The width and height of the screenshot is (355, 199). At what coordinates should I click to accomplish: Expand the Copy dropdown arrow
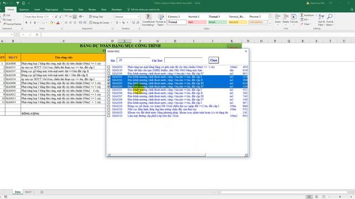14,20
